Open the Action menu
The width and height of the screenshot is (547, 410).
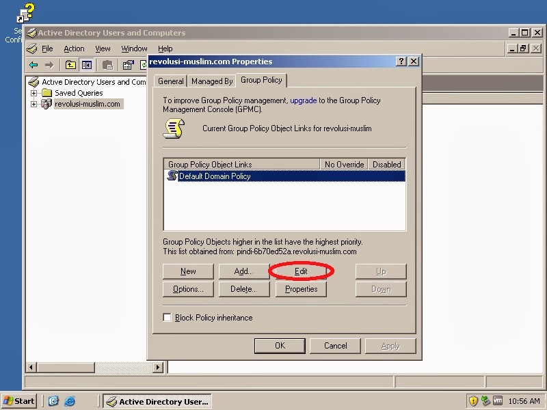(x=74, y=49)
